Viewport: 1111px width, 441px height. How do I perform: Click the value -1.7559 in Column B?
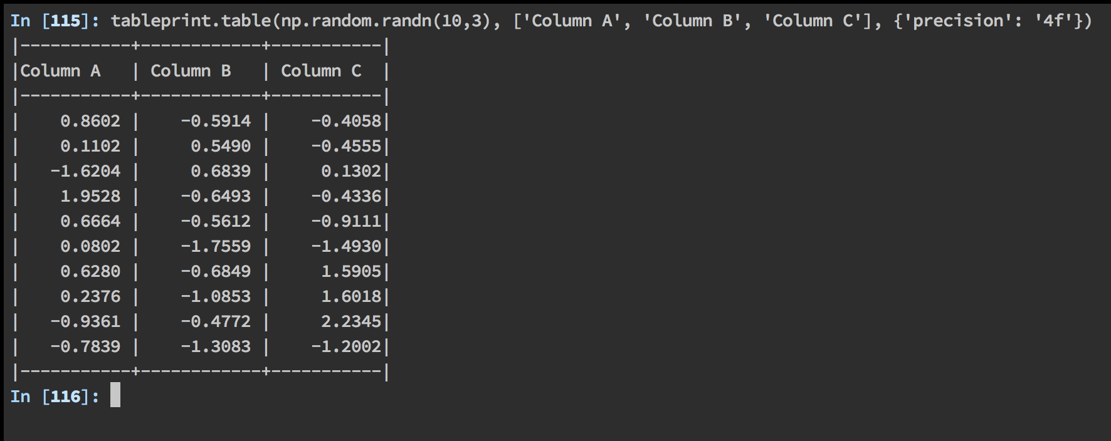pyautogui.click(x=216, y=246)
